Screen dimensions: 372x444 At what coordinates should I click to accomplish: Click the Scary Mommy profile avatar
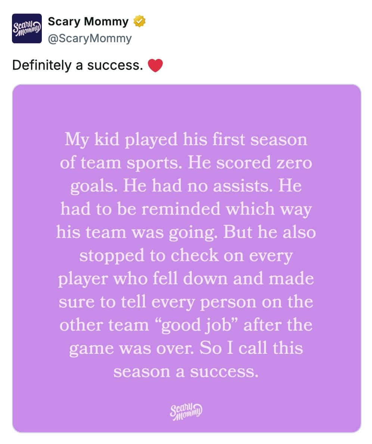(x=27, y=28)
